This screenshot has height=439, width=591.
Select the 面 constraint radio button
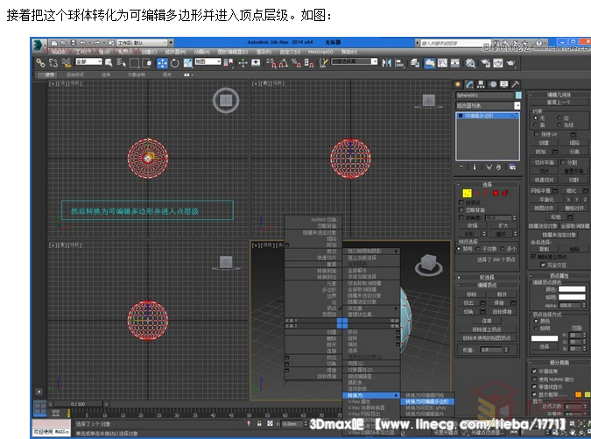(535, 124)
